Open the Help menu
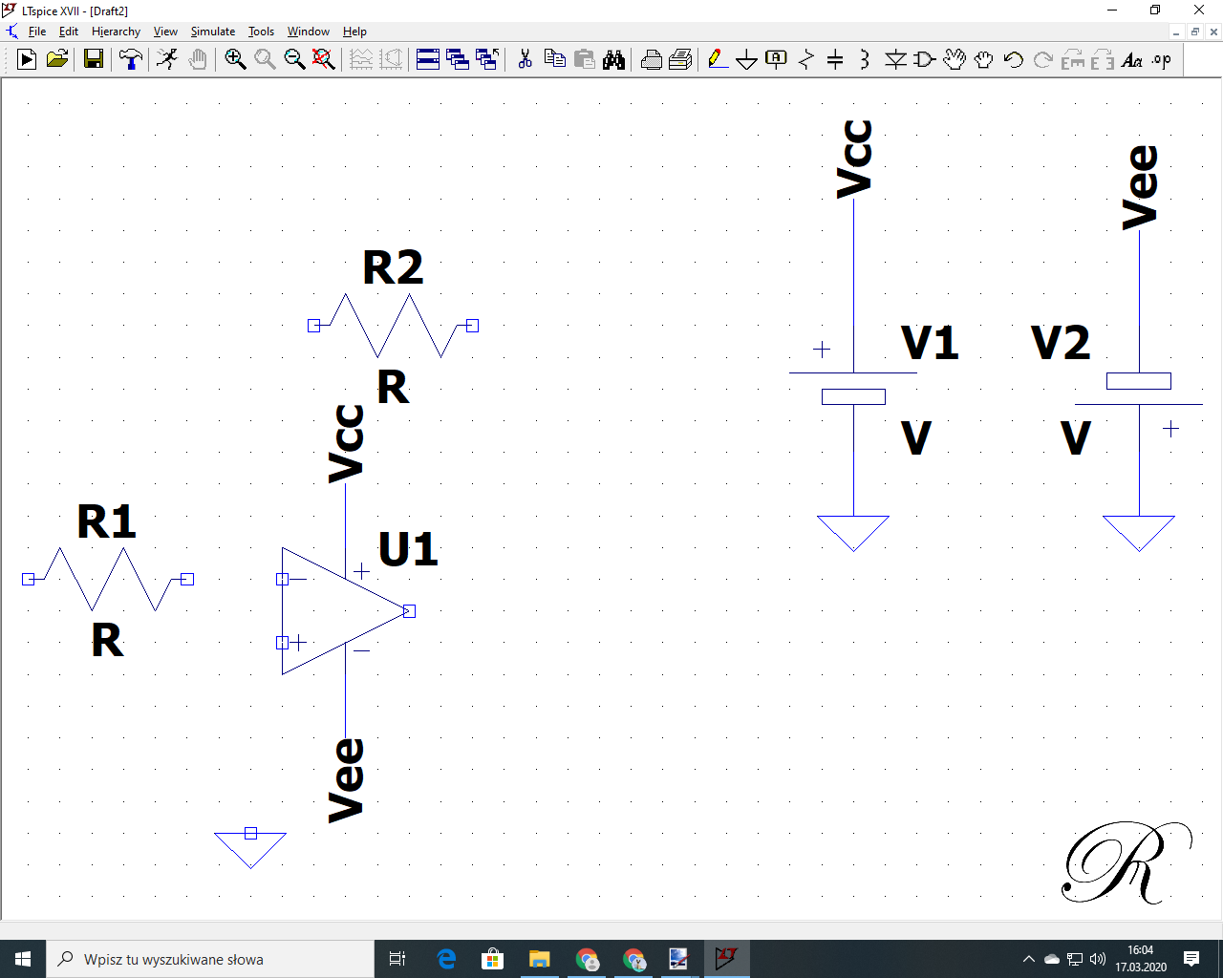The image size is (1223, 978). point(354,32)
